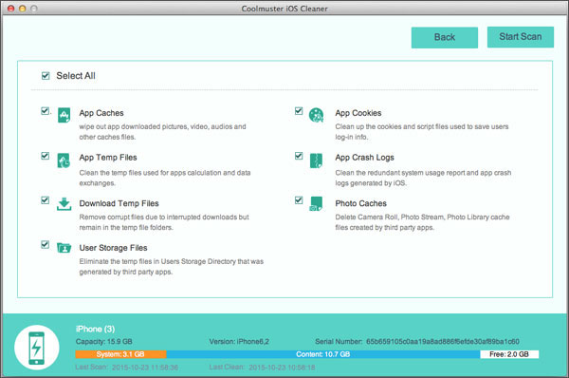Image resolution: width=569 pixels, height=378 pixels.
Task: Click the 'wipe out app downloaded pictures' description
Action: point(162,132)
